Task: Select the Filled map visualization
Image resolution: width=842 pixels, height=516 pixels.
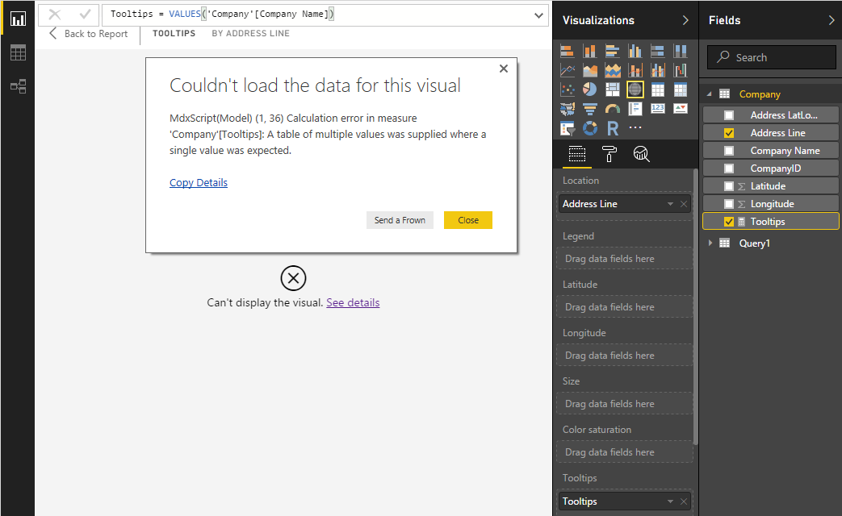Action: click(x=567, y=109)
